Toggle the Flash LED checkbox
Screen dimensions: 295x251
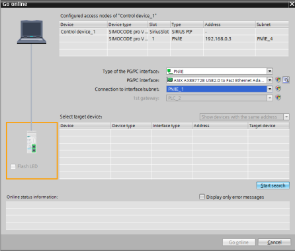coord(13,166)
